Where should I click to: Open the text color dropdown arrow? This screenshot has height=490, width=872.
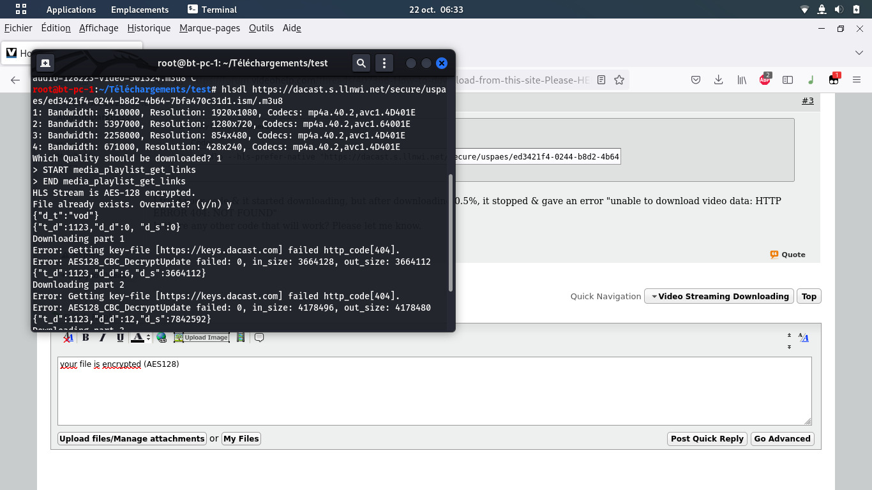(148, 338)
